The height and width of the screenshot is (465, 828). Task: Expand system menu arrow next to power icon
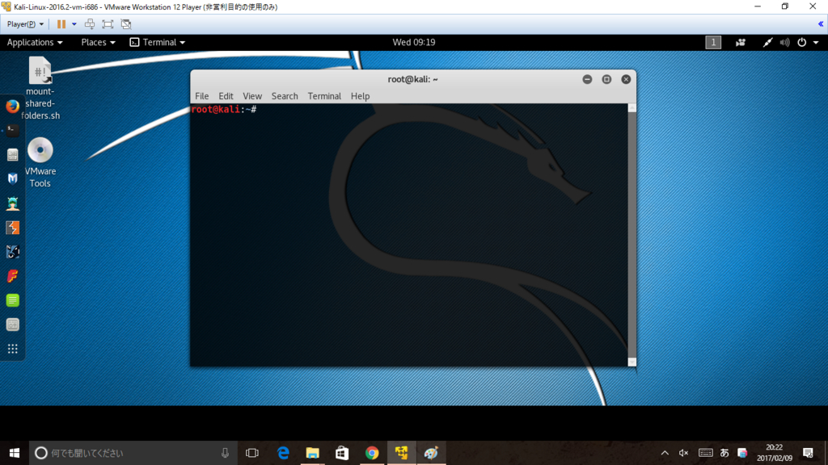pyautogui.click(x=816, y=42)
